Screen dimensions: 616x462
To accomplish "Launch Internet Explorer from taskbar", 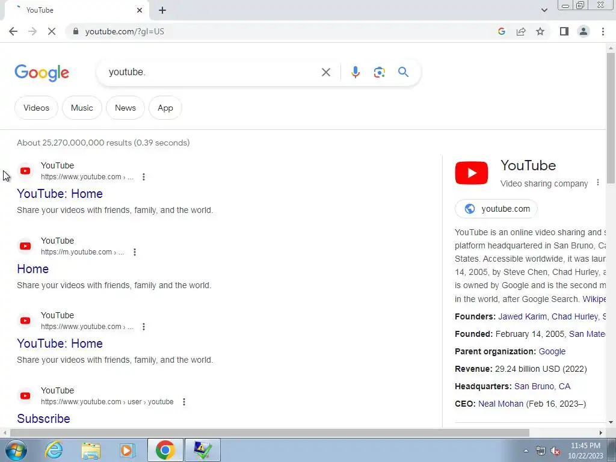I will [x=54, y=450].
